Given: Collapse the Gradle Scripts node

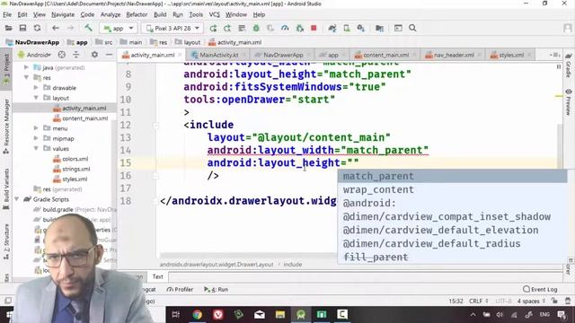Looking at the screenshot, I should click(16, 199).
